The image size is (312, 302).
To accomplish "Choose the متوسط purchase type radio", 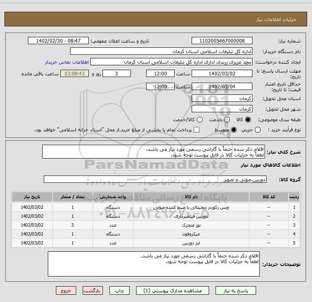I will click(234, 130).
